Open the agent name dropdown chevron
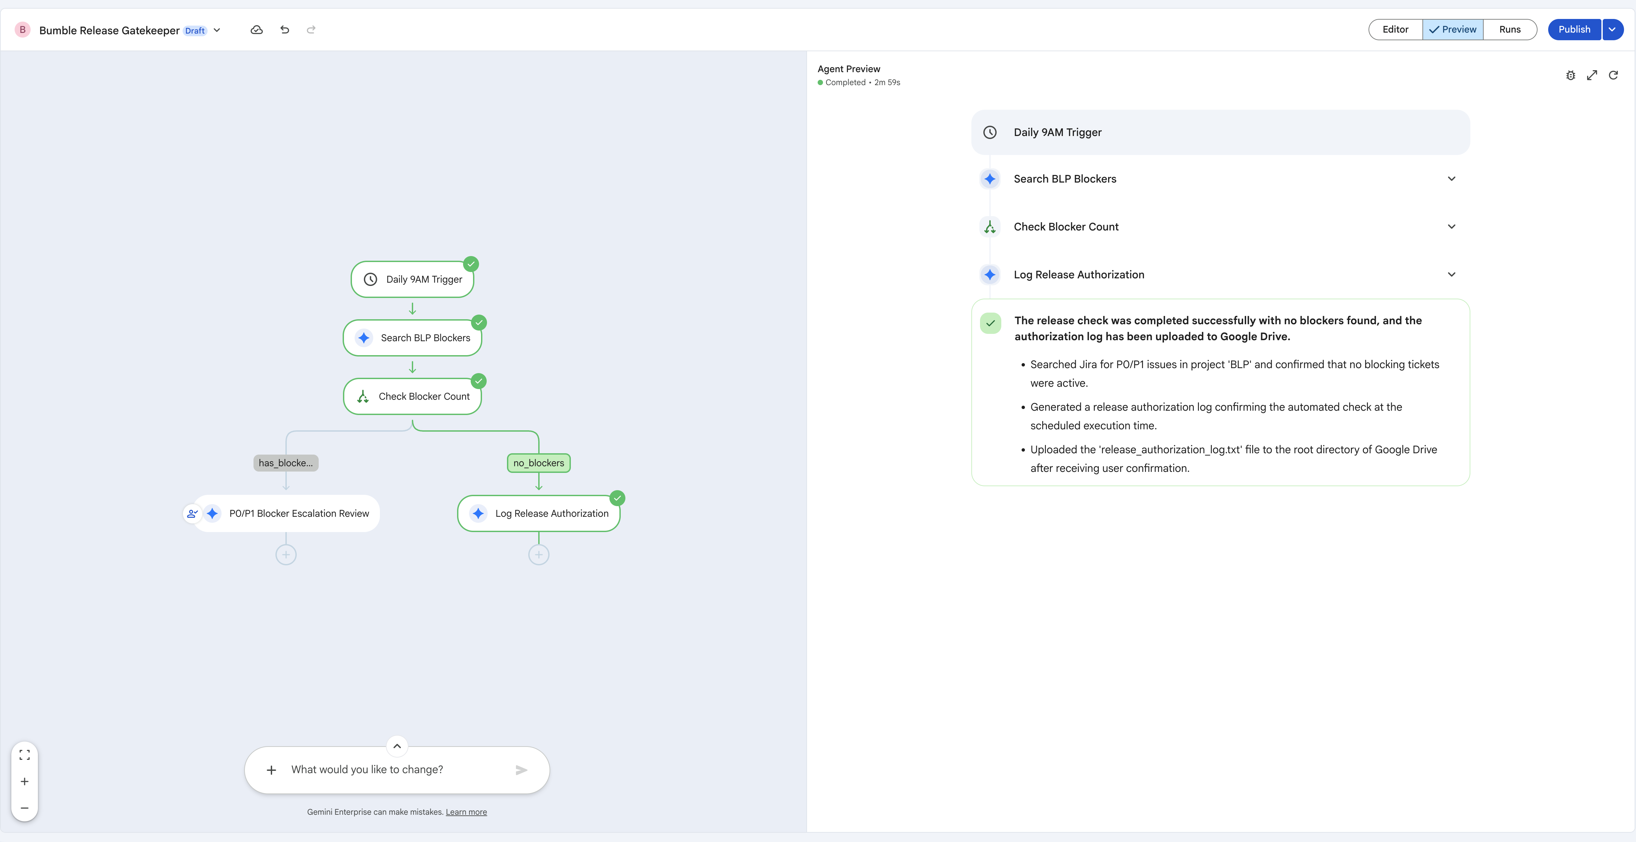This screenshot has width=1636, height=842. (217, 30)
